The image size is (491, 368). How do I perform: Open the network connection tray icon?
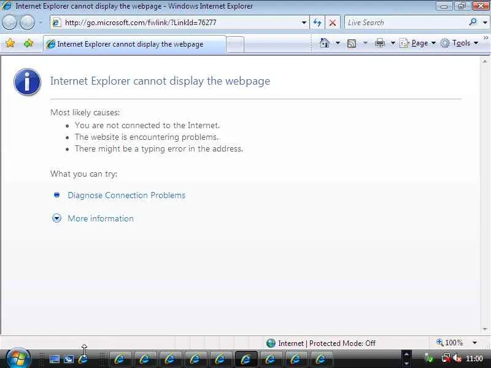(446, 359)
